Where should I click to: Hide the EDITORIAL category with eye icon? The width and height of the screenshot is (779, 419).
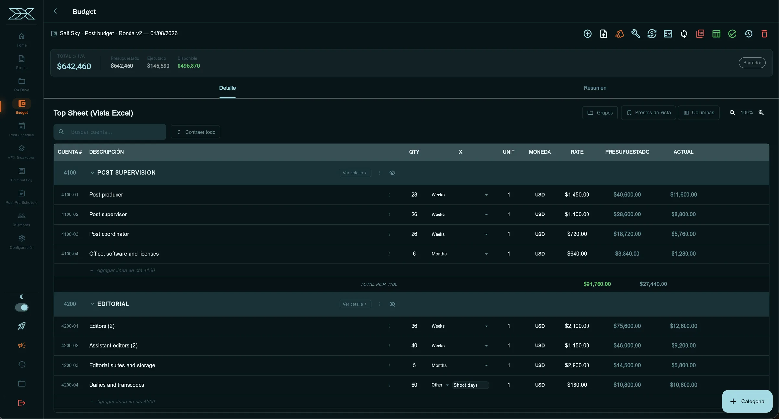pos(392,304)
